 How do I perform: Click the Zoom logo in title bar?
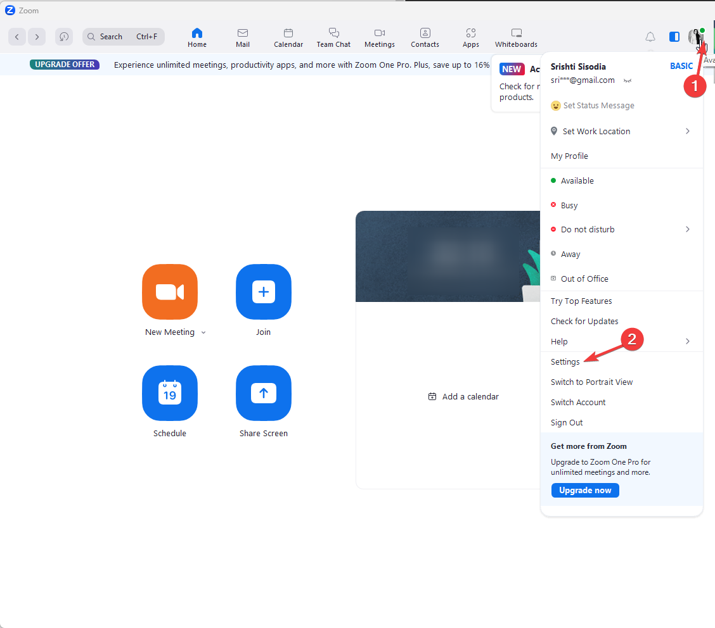pos(10,10)
